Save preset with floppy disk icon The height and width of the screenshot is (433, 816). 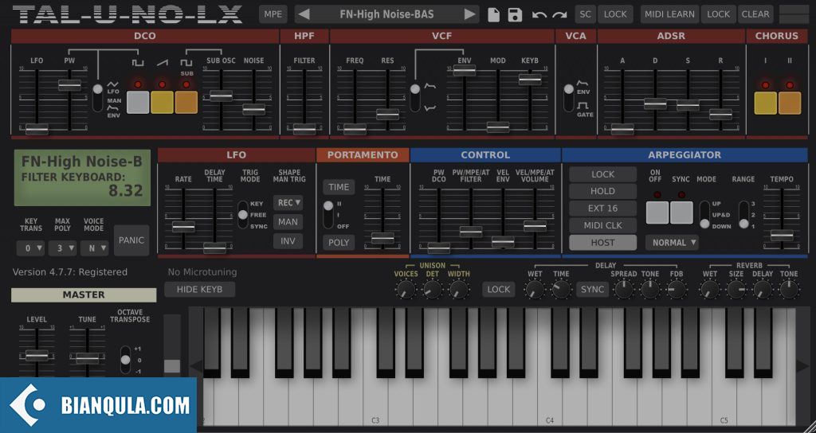coord(515,14)
